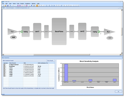125x97 pixels.
Task: Select the highlighted orange toolbar tool
Action: (37, 5)
